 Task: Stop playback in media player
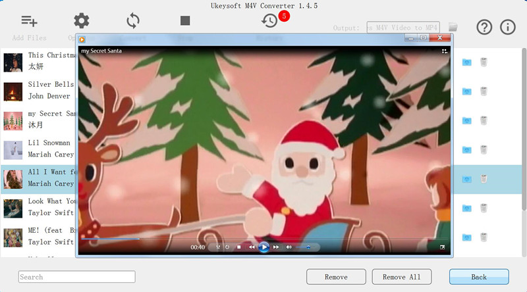239,247
